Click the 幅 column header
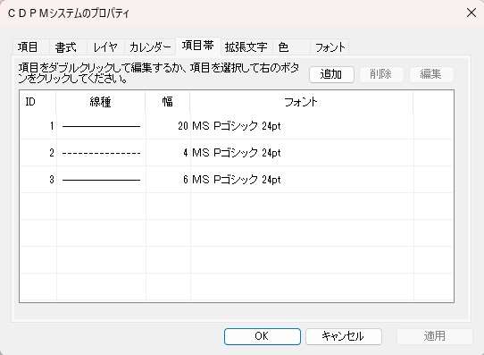The height and width of the screenshot is (355, 484). click(x=168, y=102)
